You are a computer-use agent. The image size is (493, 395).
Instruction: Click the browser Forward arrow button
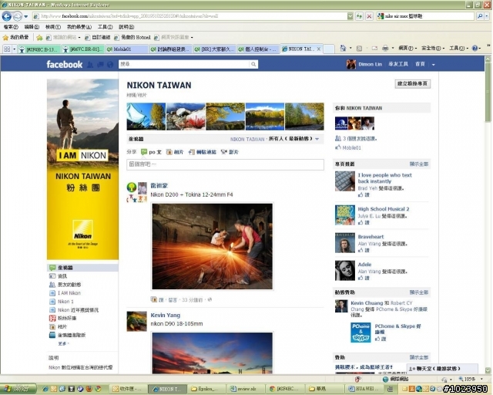pyautogui.click(x=18, y=16)
